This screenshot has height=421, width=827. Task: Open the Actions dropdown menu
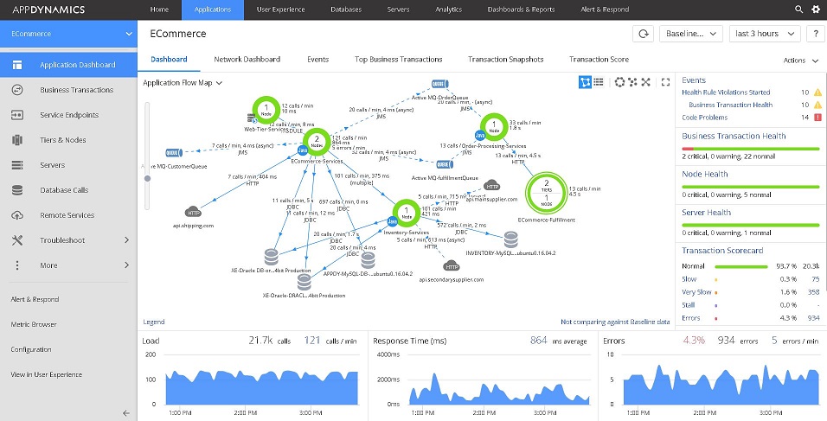pyautogui.click(x=801, y=61)
